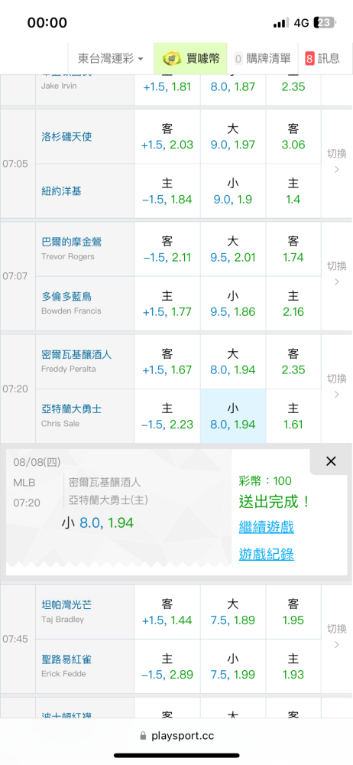353x765 pixels.
Task: Tap the 彩幣：100 amount text
Action: [265, 481]
